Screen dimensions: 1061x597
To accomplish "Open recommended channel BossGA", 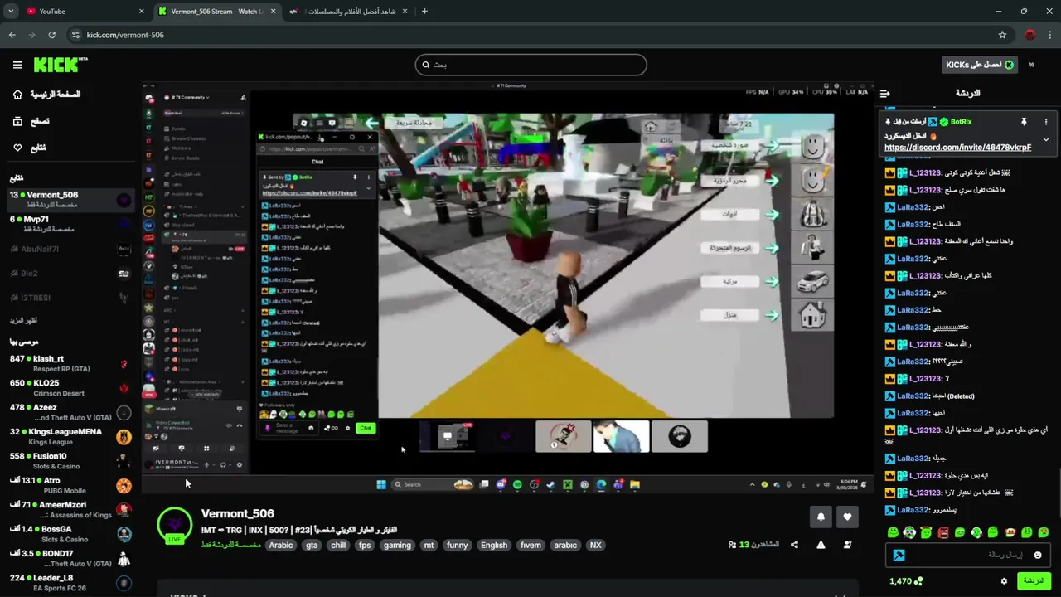I will (x=70, y=534).
